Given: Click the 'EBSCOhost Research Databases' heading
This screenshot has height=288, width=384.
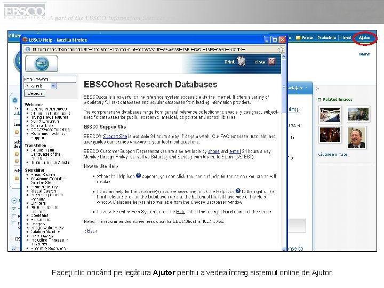Looking at the screenshot, I should pos(150,84).
